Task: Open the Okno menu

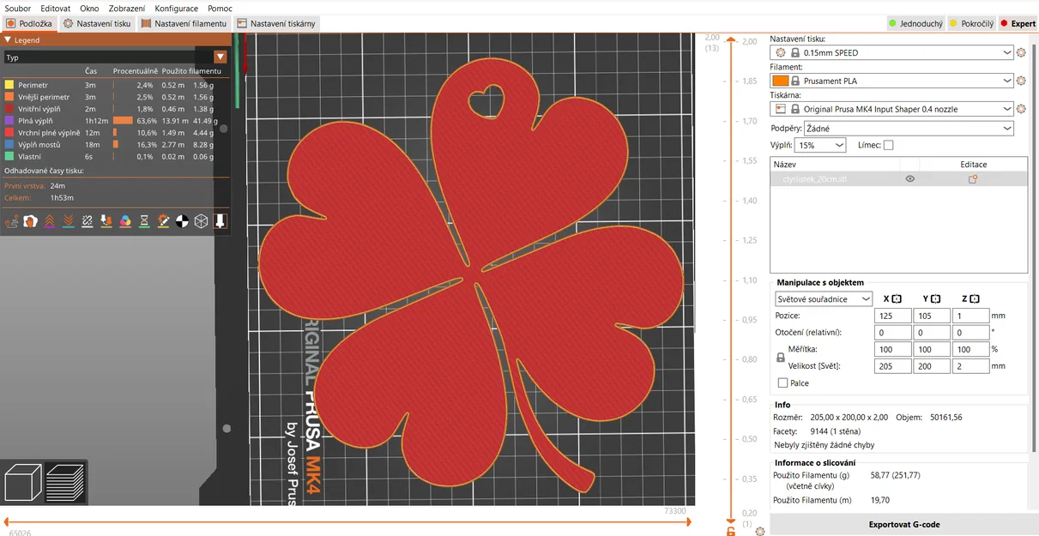Action: tap(89, 8)
